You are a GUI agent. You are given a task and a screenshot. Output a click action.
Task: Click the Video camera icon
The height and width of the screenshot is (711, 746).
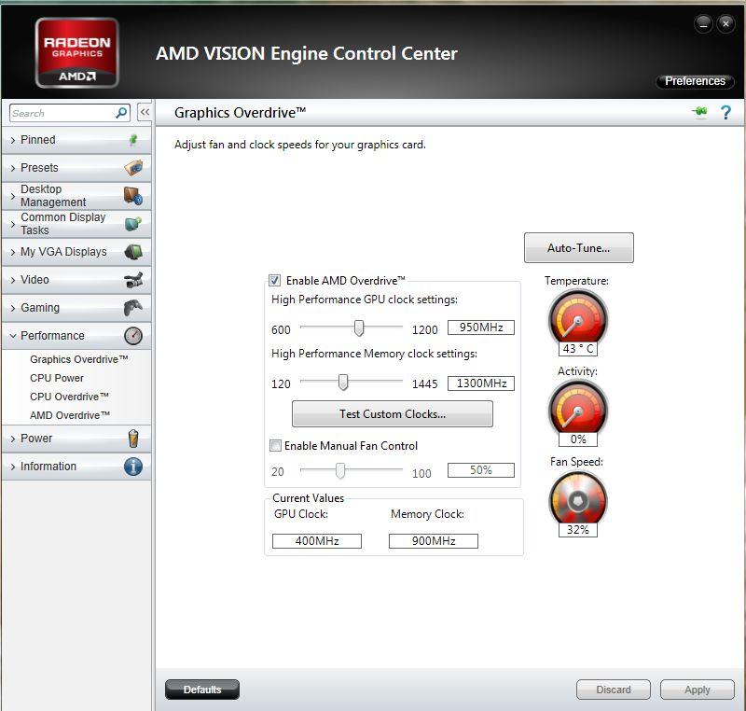(133, 280)
